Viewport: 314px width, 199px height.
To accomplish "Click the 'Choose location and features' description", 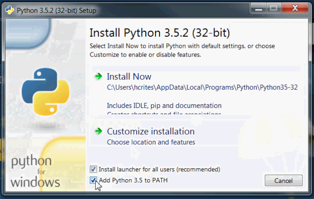I will click(x=151, y=142).
